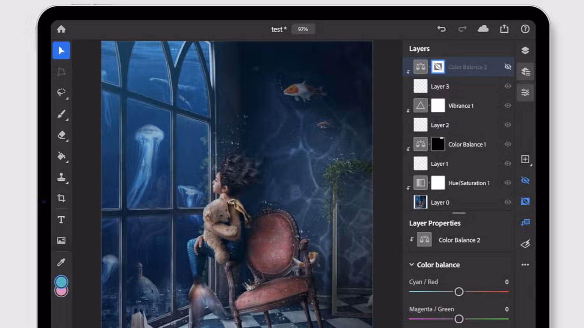
Task: Go to the Home screen icon
Action: pyautogui.click(x=61, y=29)
